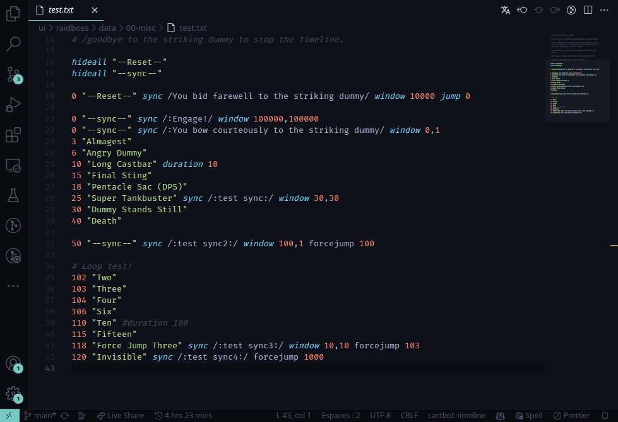Open More Actions ellipsis in editor toolbar
The width and height of the screenshot is (618, 422).
[604, 10]
